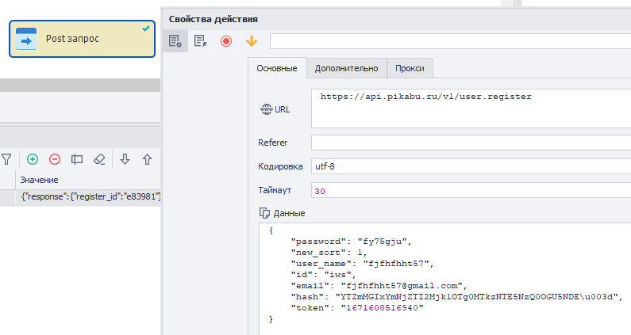This screenshot has width=631, height=335.
Task: Open the Кодировка utf-8 combo box
Action: click(x=470, y=167)
